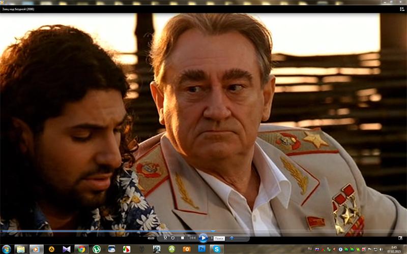Click the Russian flag tray icon
407x254 pixels.
click(317, 249)
